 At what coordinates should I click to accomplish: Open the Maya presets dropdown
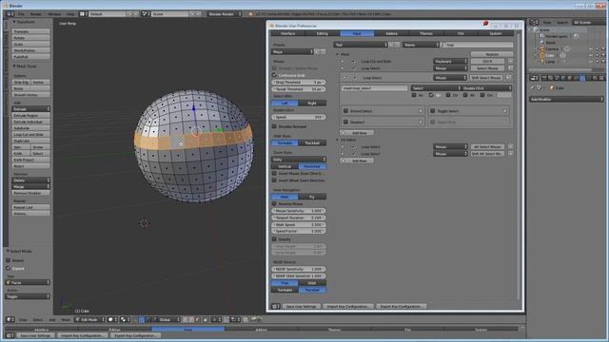[x=292, y=51]
